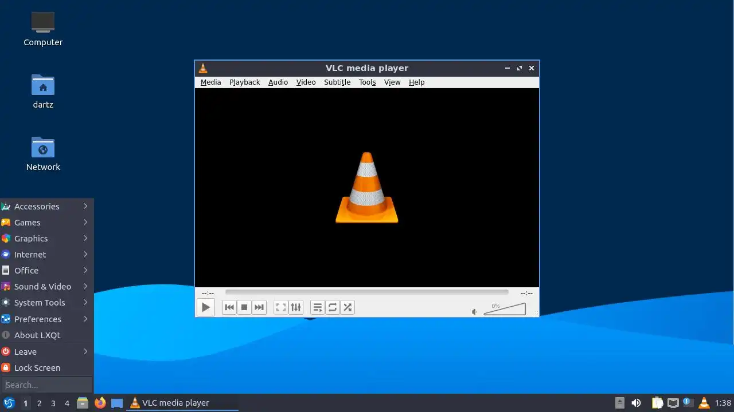Expand System Tools submenu

(x=46, y=303)
